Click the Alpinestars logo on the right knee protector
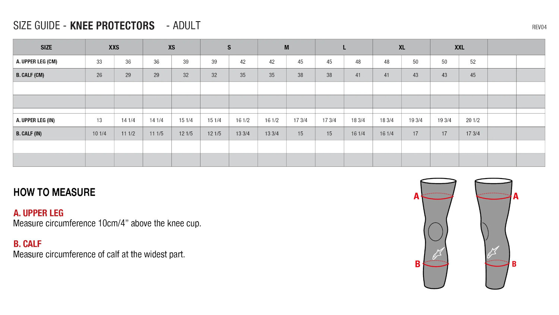This screenshot has height=315, width=559. [493, 252]
